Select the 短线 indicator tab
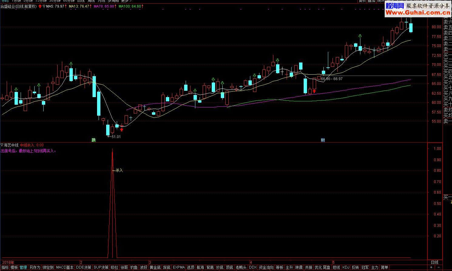This screenshot has height=271, width=452. point(336,267)
